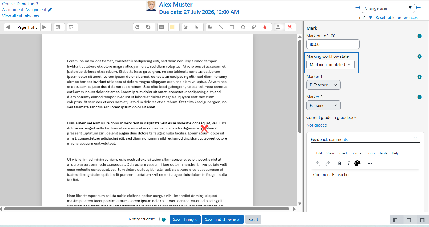The image size is (429, 227).
Task: Open Course: Demokurs 3 link
Action: pyautogui.click(x=20, y=4)
